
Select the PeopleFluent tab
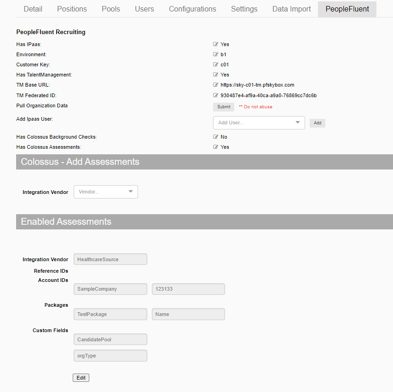(x=347, y=9)
